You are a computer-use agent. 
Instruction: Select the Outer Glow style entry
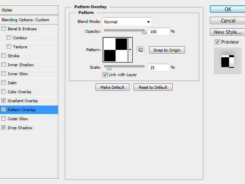coord(29,119)
